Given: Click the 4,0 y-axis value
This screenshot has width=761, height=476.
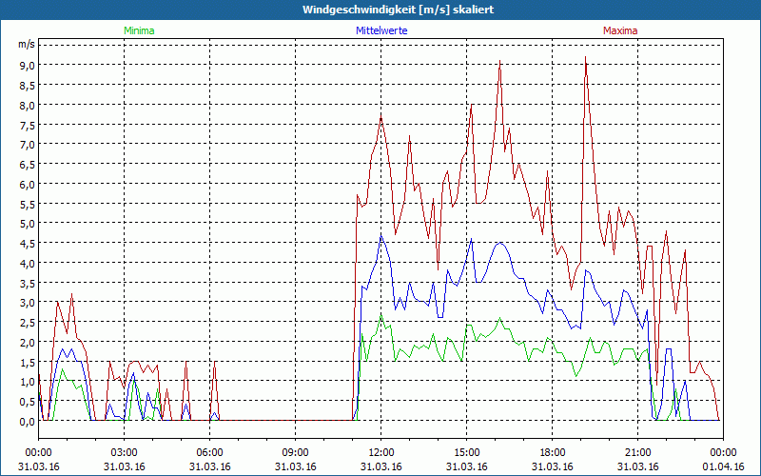Looking at the screenshot, I should (28, 264).
